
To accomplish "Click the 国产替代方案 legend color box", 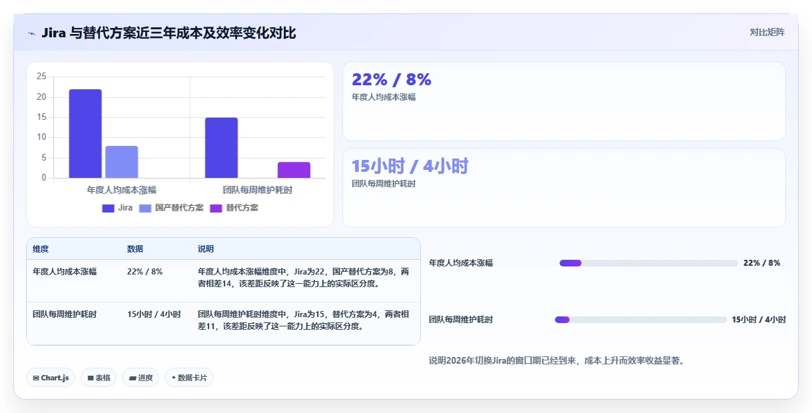I will [146, 208].
